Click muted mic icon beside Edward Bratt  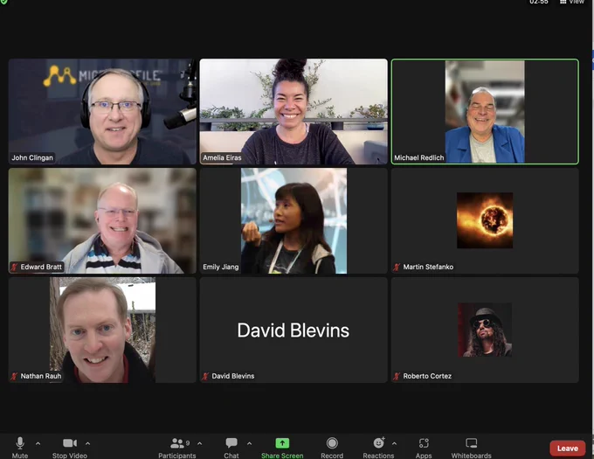pos(14,267)
